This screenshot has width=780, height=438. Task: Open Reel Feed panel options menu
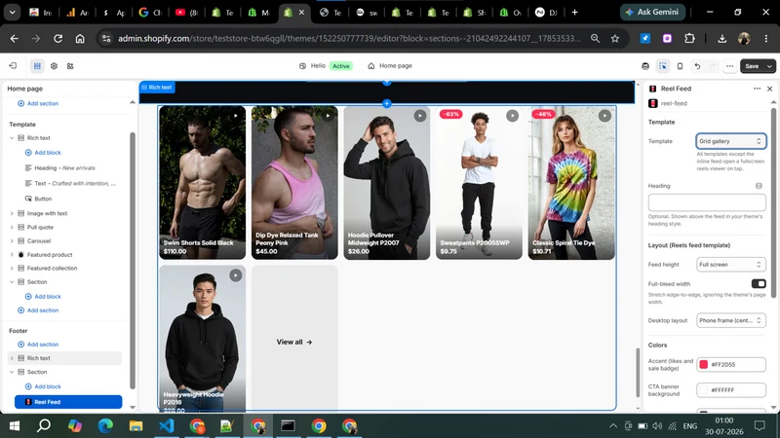[x=757, y=89]
